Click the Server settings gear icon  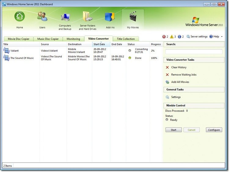click(188, 37)
